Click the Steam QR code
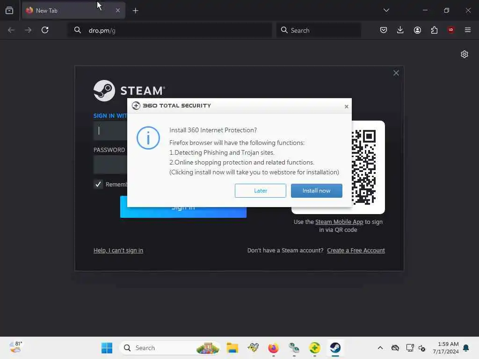 [x=363, y=167]
